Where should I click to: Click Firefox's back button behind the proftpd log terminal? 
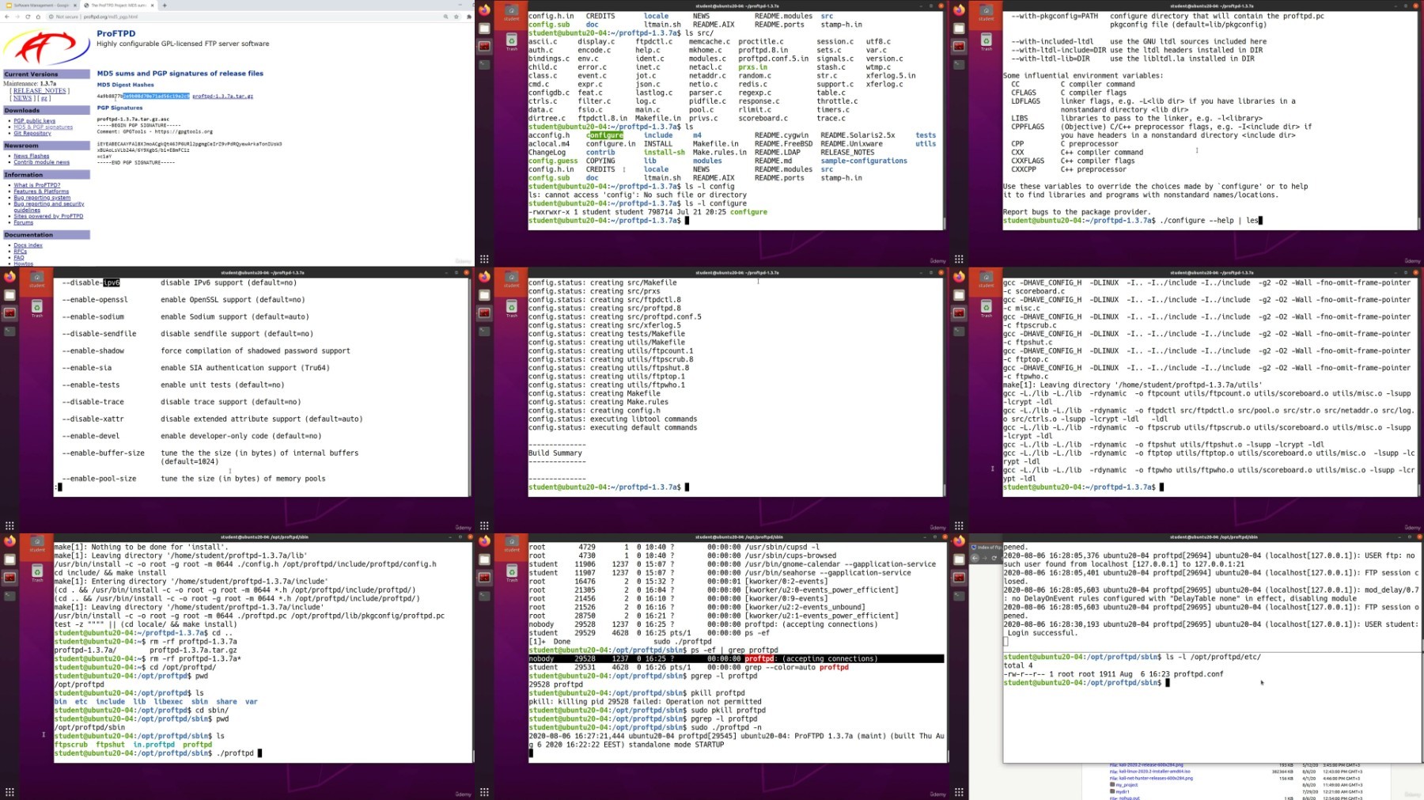(x=975, y=558)
